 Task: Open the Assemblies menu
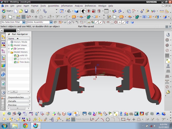tap(54, 6)
